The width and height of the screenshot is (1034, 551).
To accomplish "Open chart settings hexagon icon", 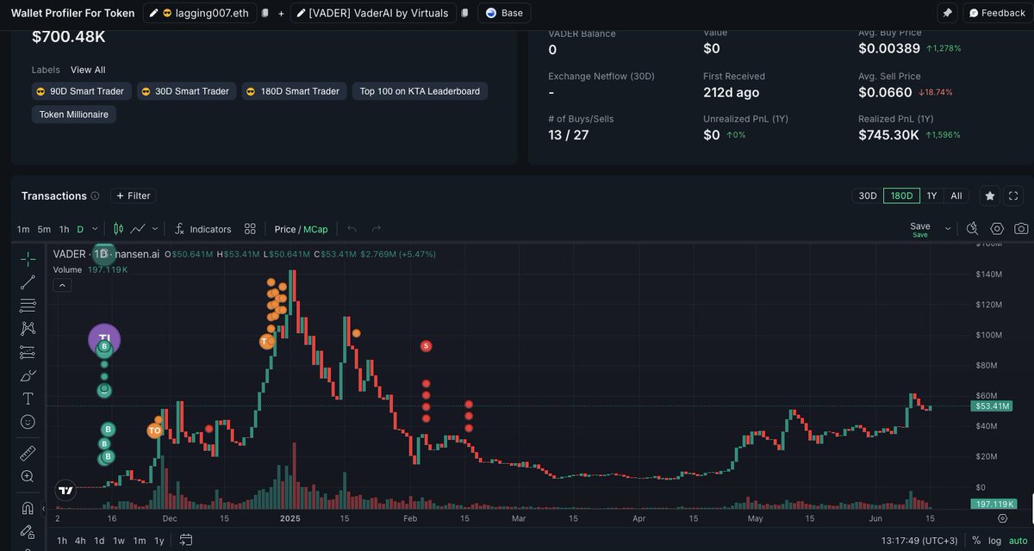I will 997,229.
